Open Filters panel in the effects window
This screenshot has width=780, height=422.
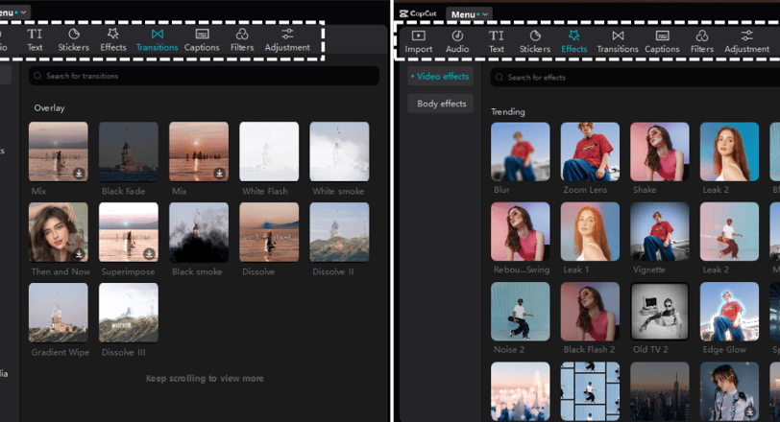[702, 41]
